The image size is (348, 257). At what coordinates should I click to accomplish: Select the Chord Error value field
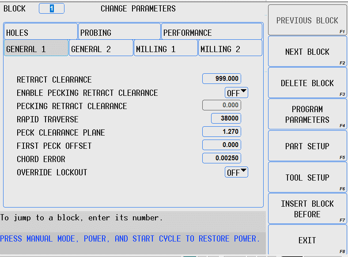click(222, 158)
